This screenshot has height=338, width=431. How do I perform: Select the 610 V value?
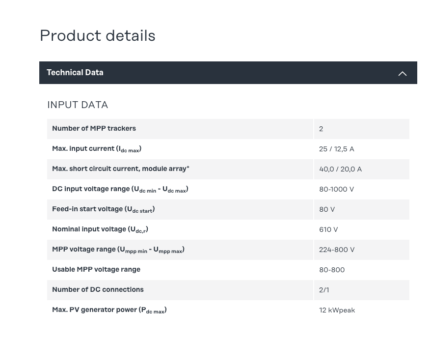click(x=328, y=230)
